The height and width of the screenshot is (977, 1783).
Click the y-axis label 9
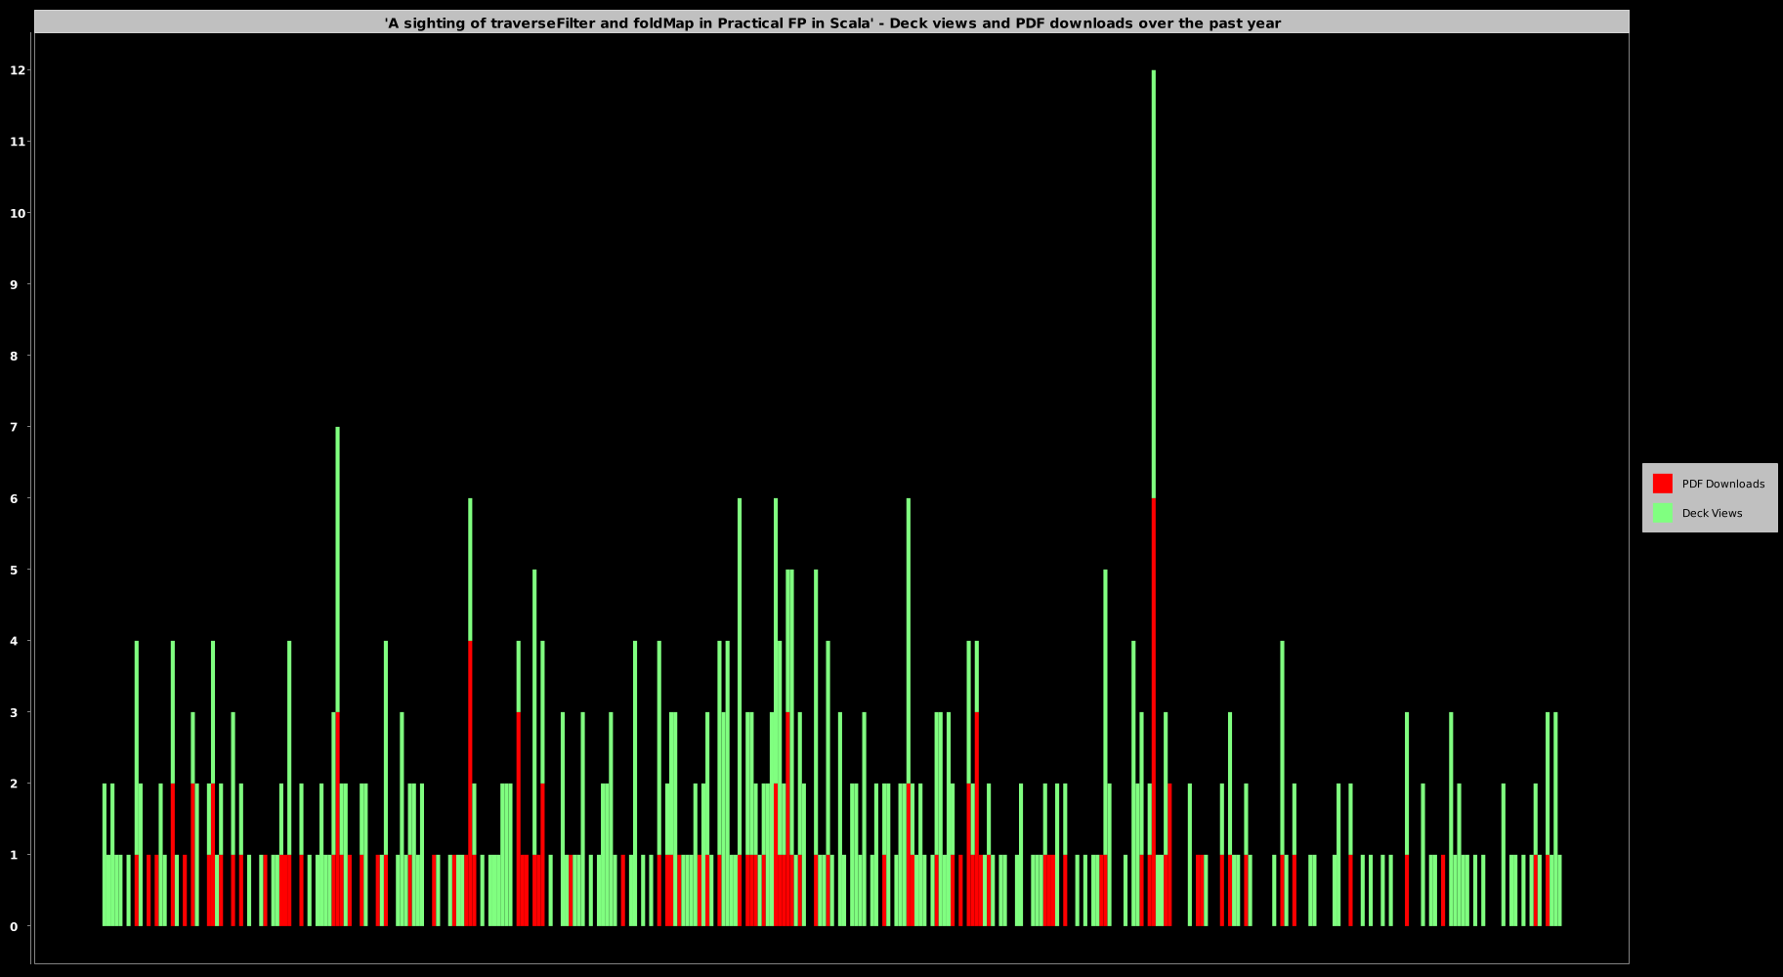[14, 284]
